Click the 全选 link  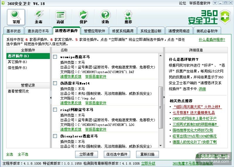(x=10, y=154)
